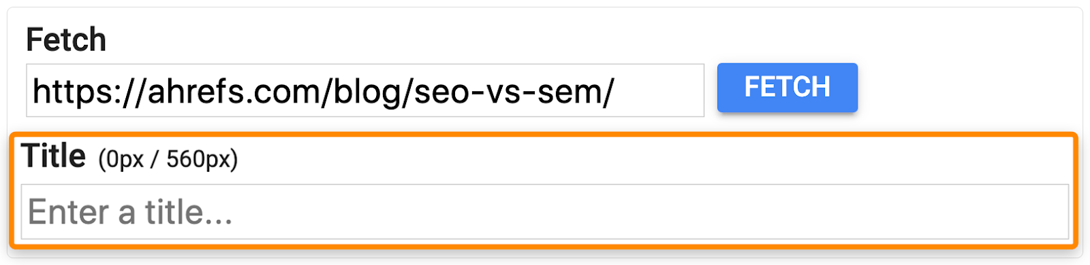Viewport: 1090px width, 265px height.
Task: Select the Fetch heading label
Action: (x=66, y=39)
